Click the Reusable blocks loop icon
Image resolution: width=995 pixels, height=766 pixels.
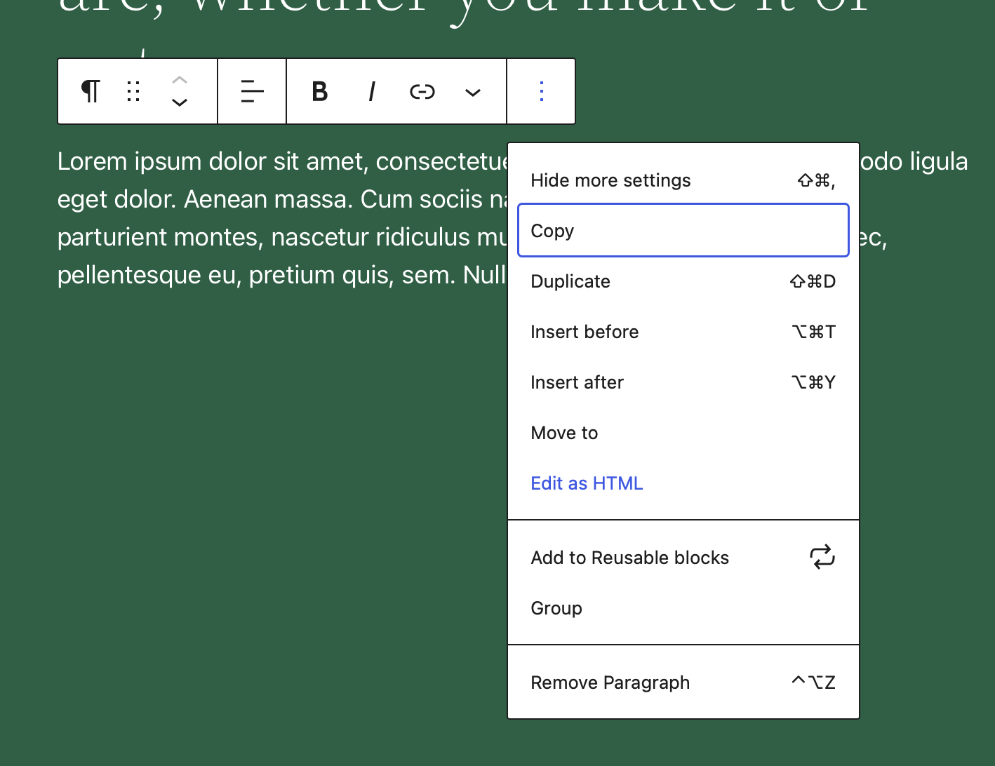click(822, 556)
